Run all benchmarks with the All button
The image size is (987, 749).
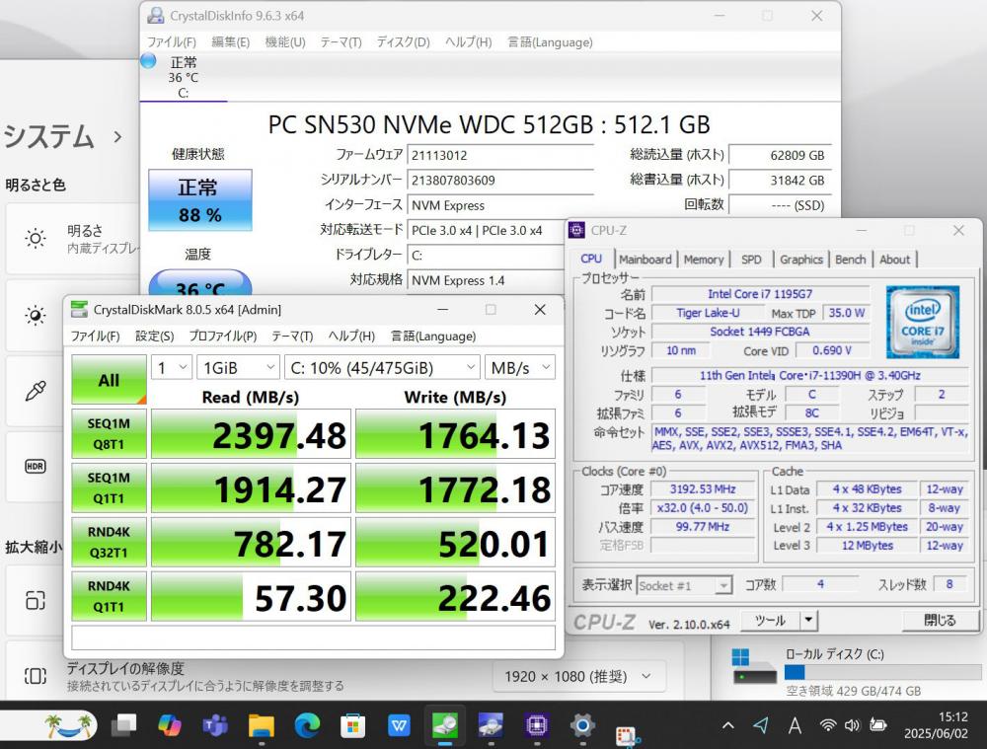[x=109, y=380]
